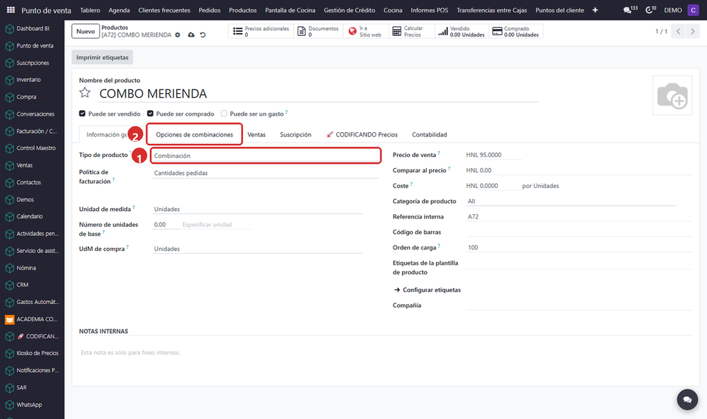Open the Etiquetas de la plantilla field

579,263
